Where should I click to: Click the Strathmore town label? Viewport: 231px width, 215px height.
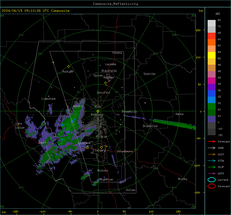(125, 151)
